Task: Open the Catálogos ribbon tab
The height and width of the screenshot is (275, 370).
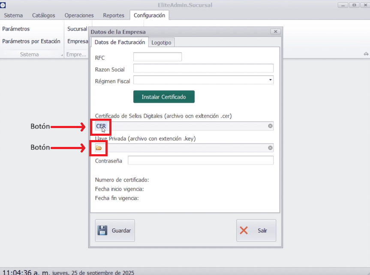Action: point(43,15)
